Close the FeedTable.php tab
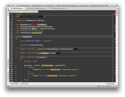The image size is (125, 97). tap(23, 8)
